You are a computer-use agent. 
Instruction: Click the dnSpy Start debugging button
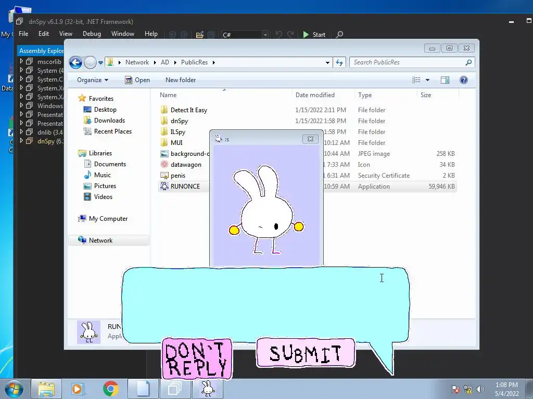tap(314, 35)
